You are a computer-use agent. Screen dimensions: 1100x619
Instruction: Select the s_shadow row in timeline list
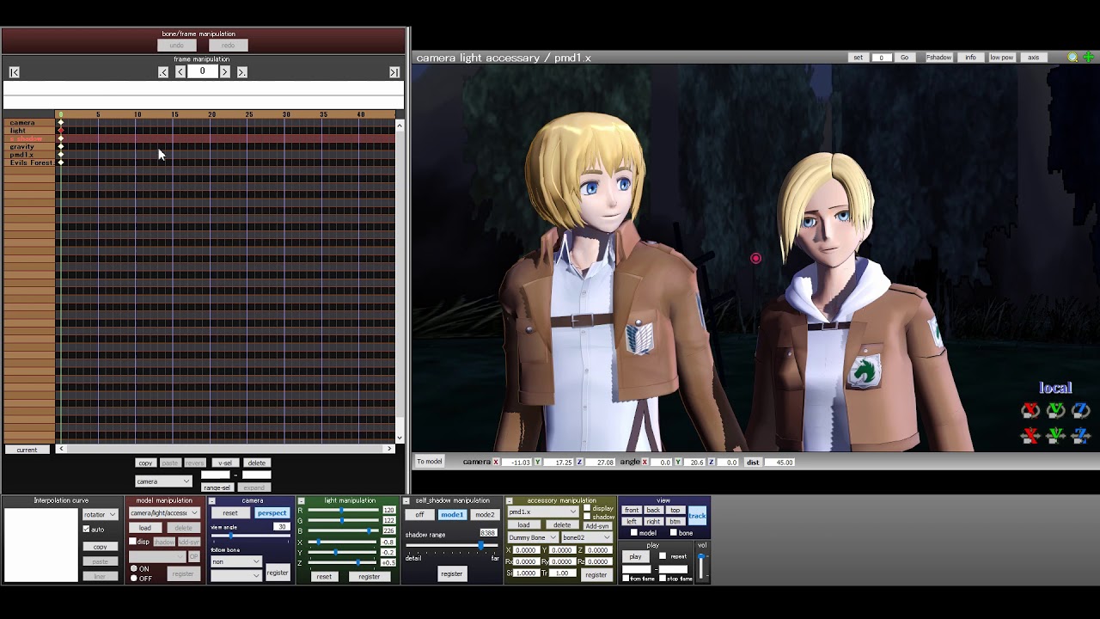pos(29,139)
